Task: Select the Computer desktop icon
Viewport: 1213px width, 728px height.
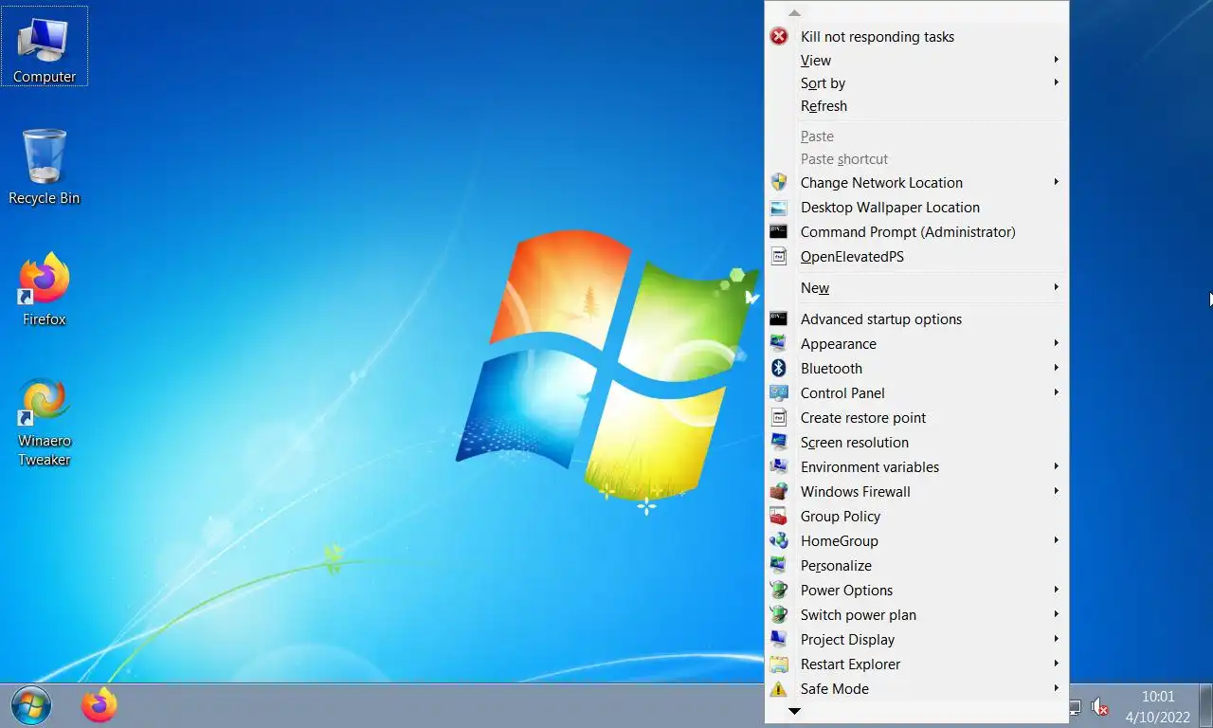Action: click(45, 46)
